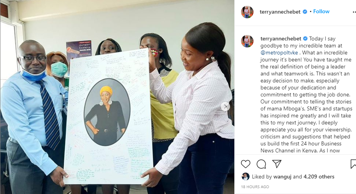Go to next photo with carousel arrow
This screenshot has width=356, height=194.
point(225,107)
